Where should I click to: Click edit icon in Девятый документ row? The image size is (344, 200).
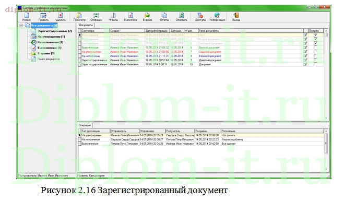(305, 60)
